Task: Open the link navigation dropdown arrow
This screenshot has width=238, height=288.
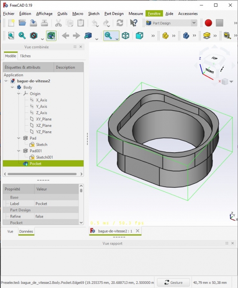Action: click(97, 39)
